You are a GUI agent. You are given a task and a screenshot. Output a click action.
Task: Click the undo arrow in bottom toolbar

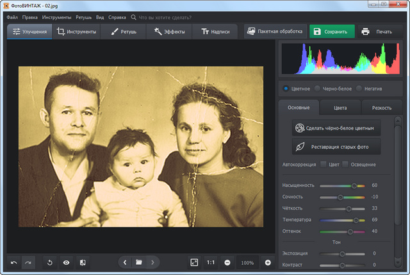click(x=14, y=262)
